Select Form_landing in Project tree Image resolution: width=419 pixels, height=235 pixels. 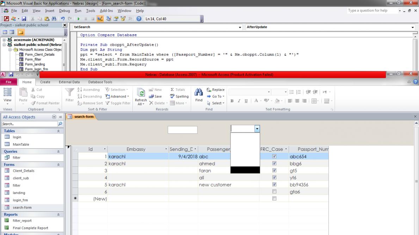[35, 64]
